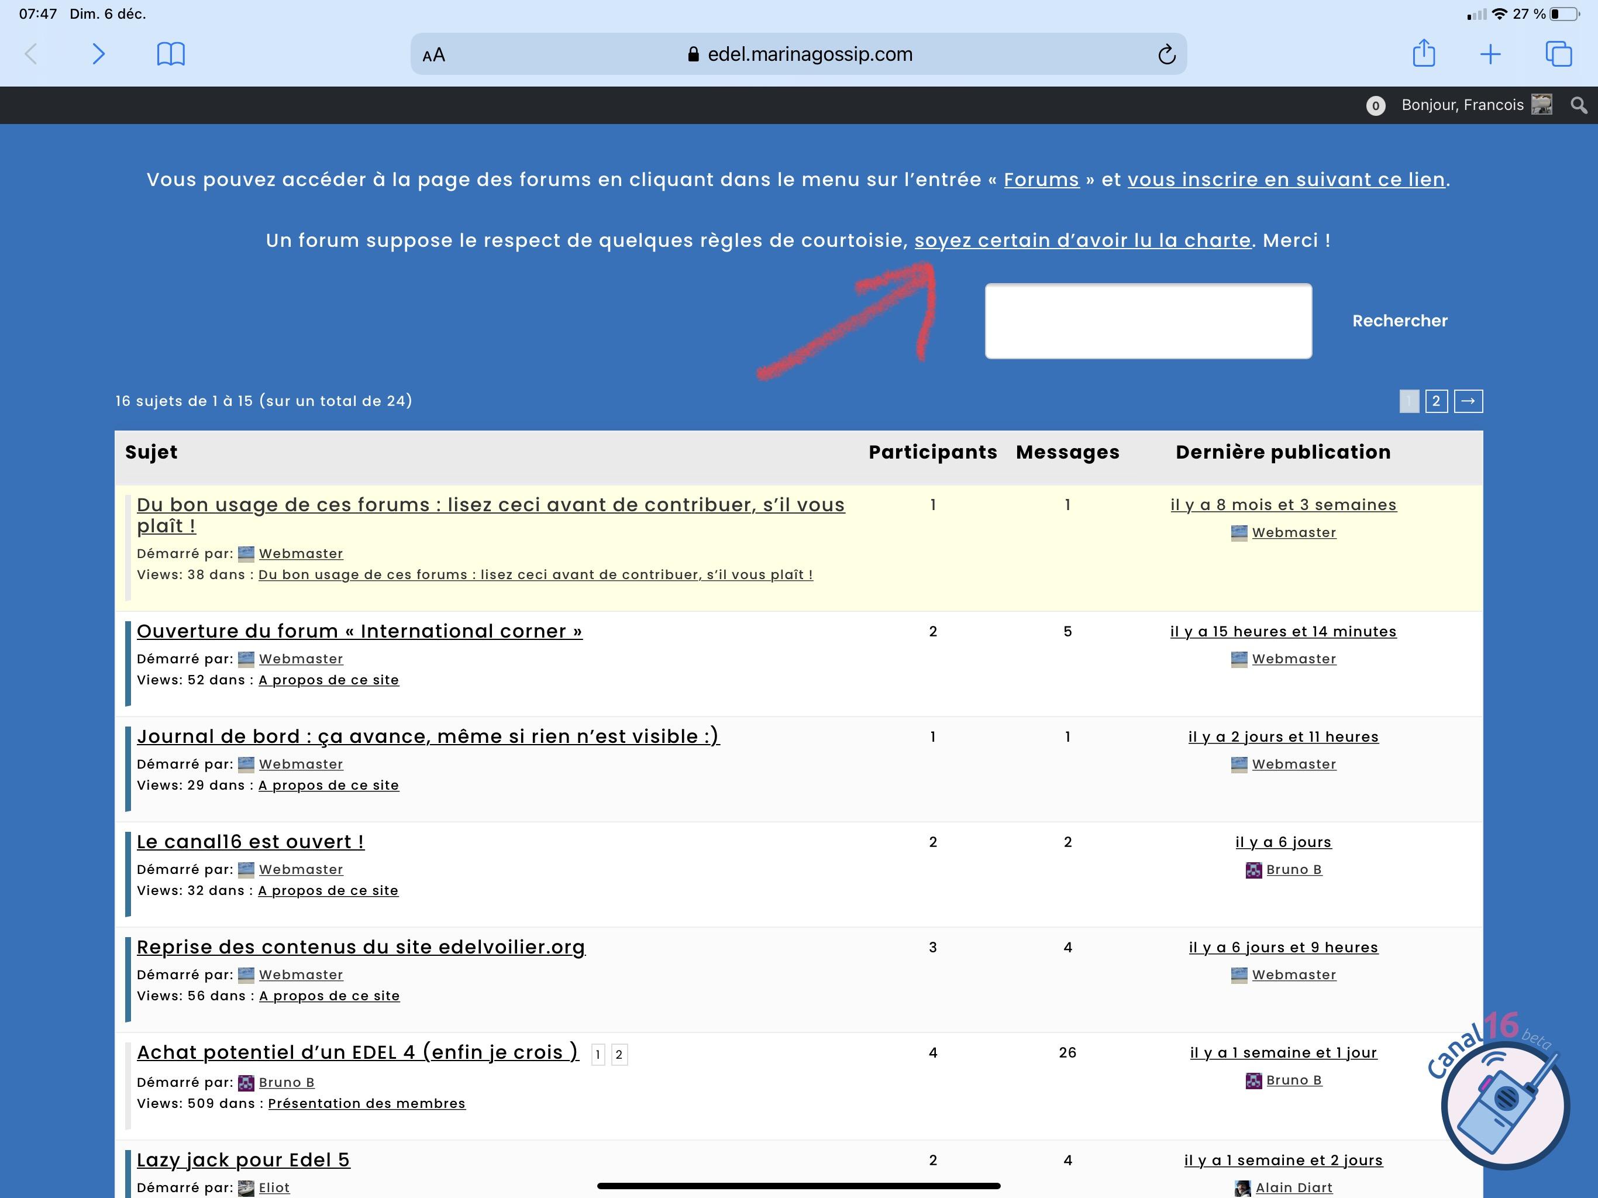Click the 'Sujet' column header
Image resolution: width=1598 pixels, height=1198 pixels.
point(151,453)
